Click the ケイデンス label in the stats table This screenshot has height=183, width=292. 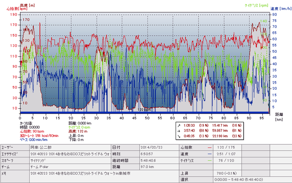(x=187, y=160)
